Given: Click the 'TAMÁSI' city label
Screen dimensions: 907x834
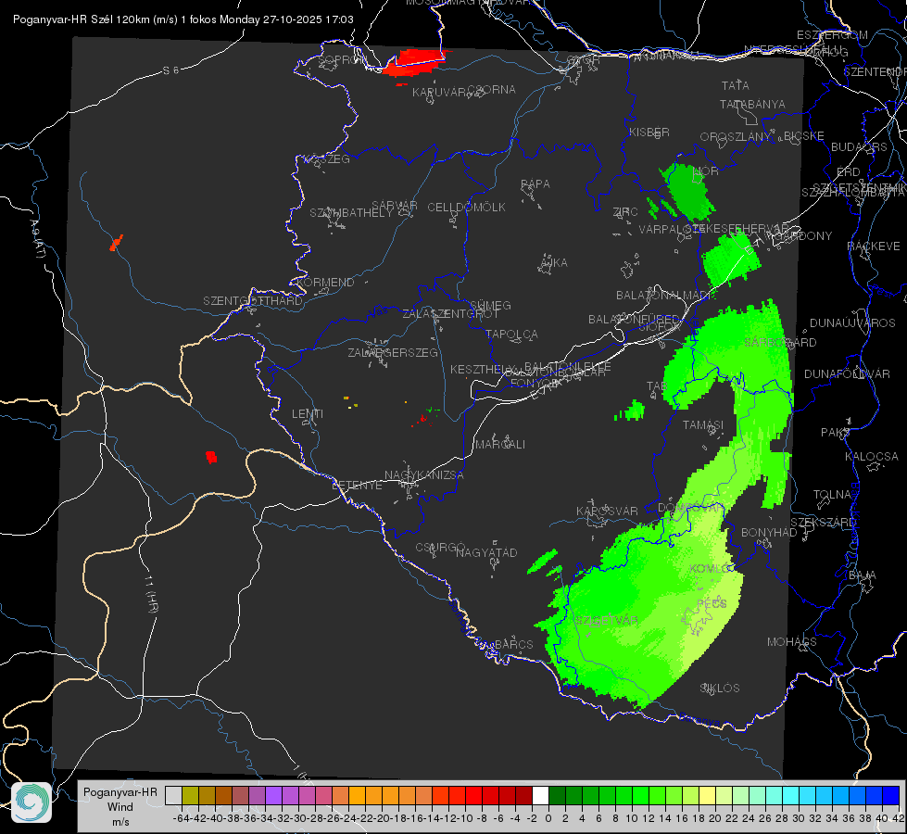Looking at the screenshot, I should pyautogui.click(x=703, y=424).
